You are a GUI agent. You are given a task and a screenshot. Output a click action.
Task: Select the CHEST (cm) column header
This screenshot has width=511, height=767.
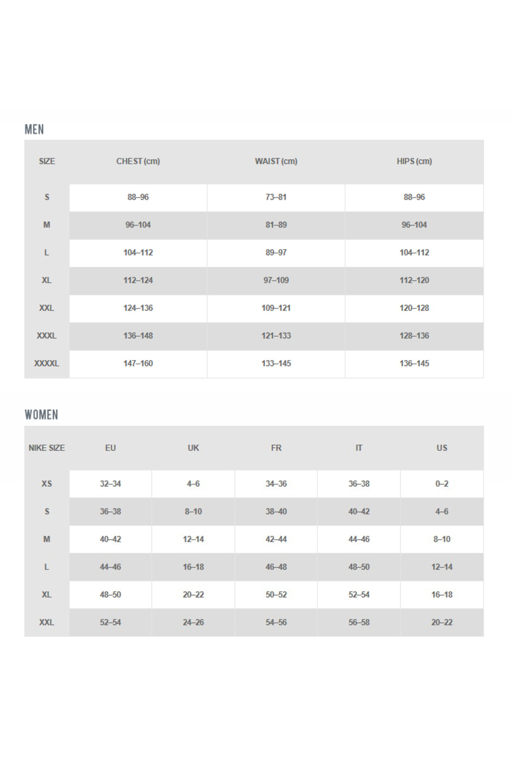pos(138,161)
